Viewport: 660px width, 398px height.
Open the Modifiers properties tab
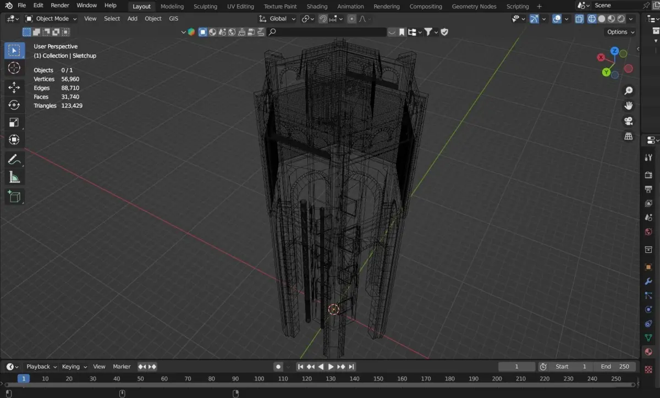648,281
